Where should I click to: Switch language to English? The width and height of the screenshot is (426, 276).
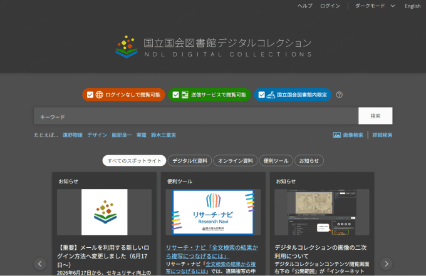(x=412, y=6)
